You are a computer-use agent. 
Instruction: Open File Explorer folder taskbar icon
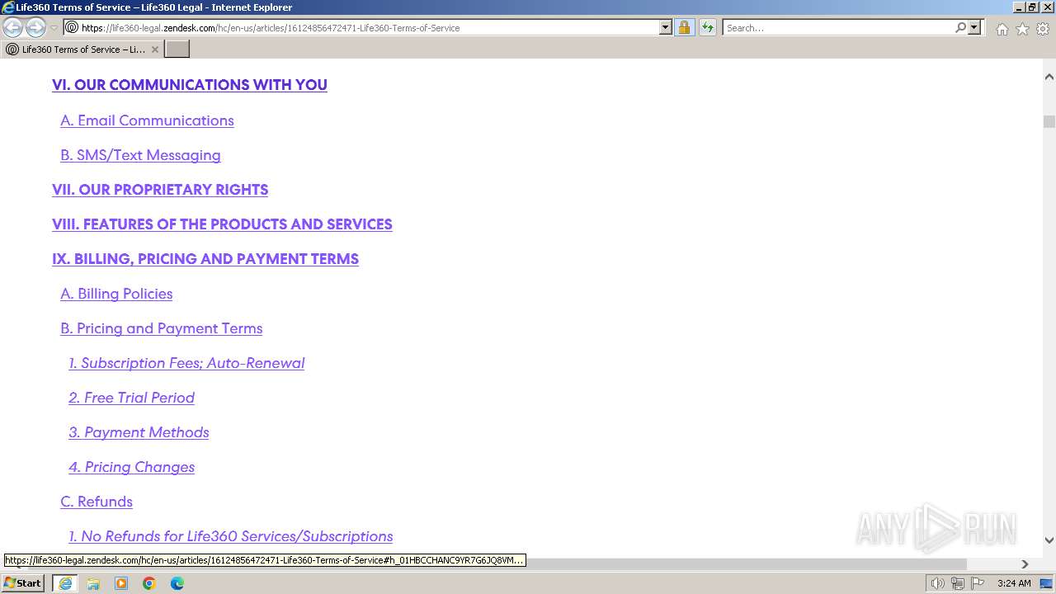pyautogui.click(x=93, y=583)
